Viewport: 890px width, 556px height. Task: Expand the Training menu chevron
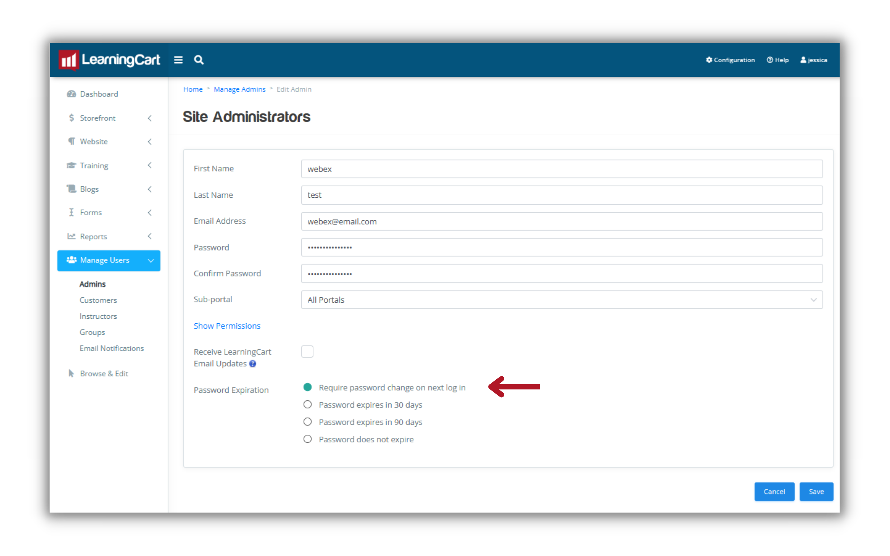click(150, 166)
